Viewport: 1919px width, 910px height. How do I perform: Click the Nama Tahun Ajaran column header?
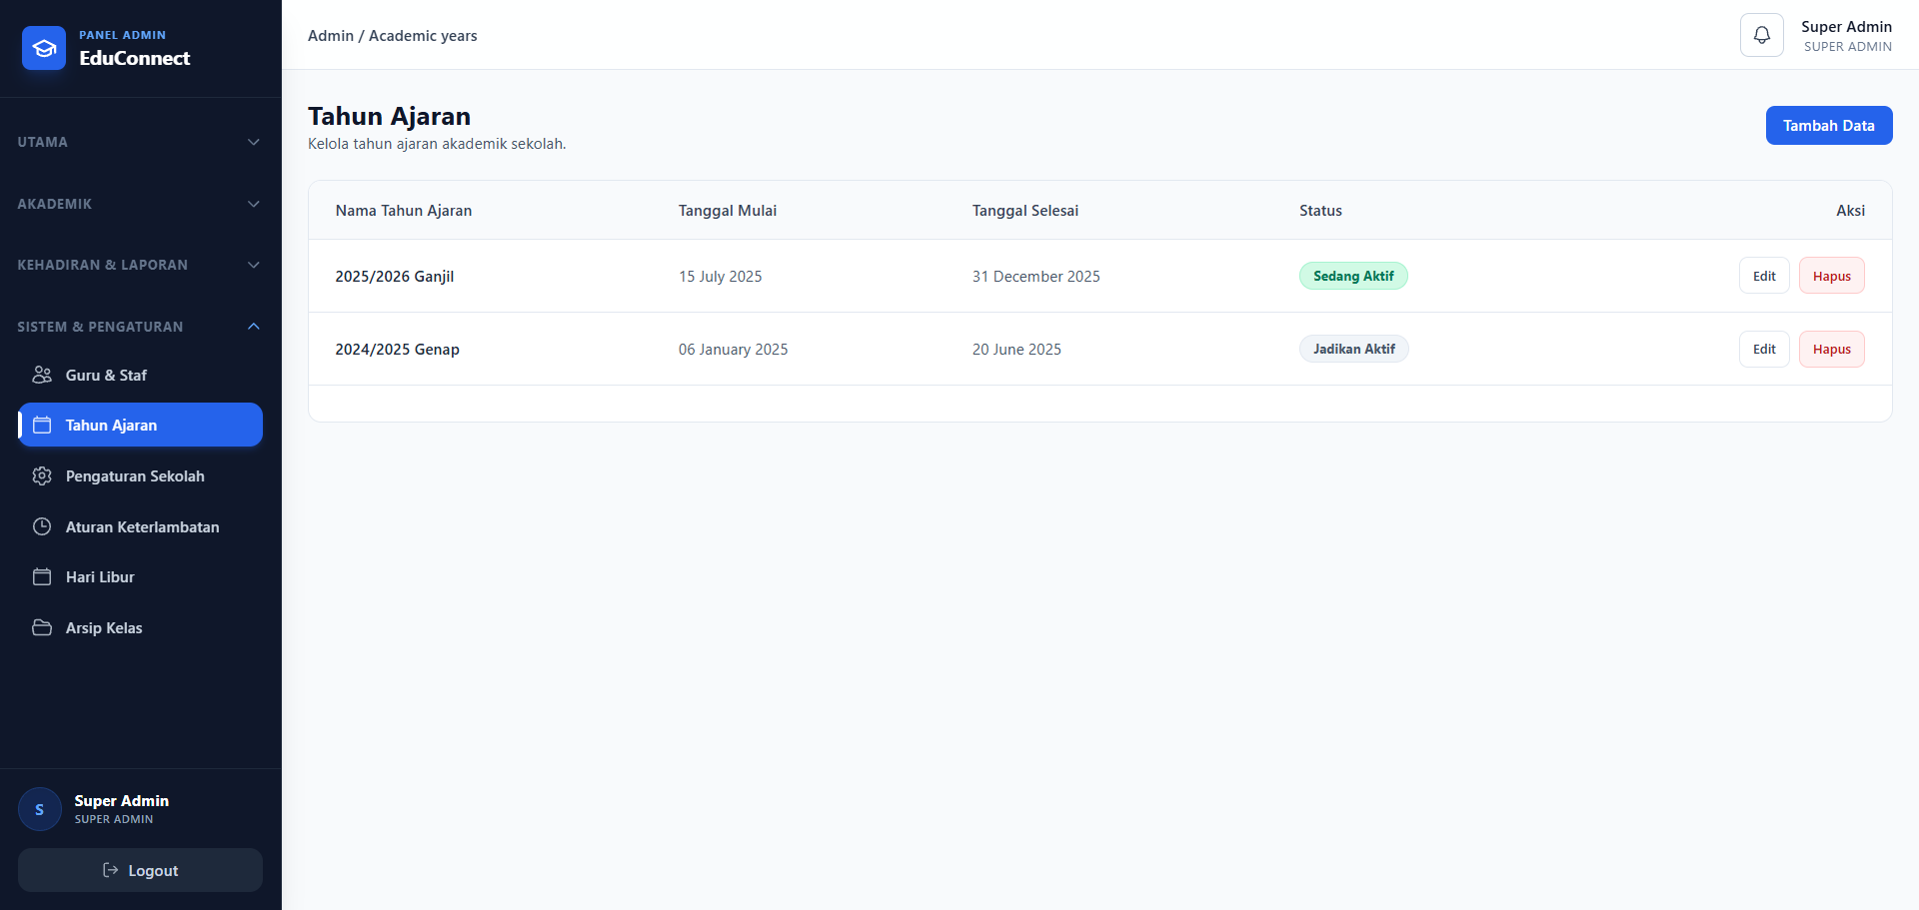click(404, 211)
